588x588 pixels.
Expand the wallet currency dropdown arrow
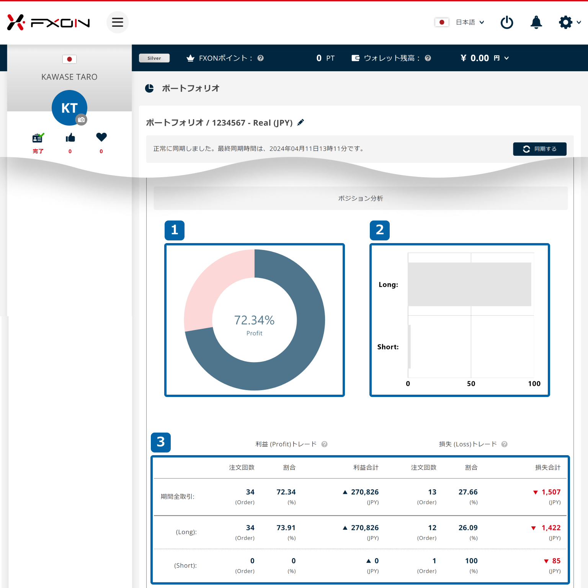coord(507,58)
